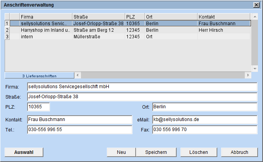The height and width of the screenshot is (162, 263).
Task: Click the 'Ort' cell in row 3
Action: (x=171, y=36)
